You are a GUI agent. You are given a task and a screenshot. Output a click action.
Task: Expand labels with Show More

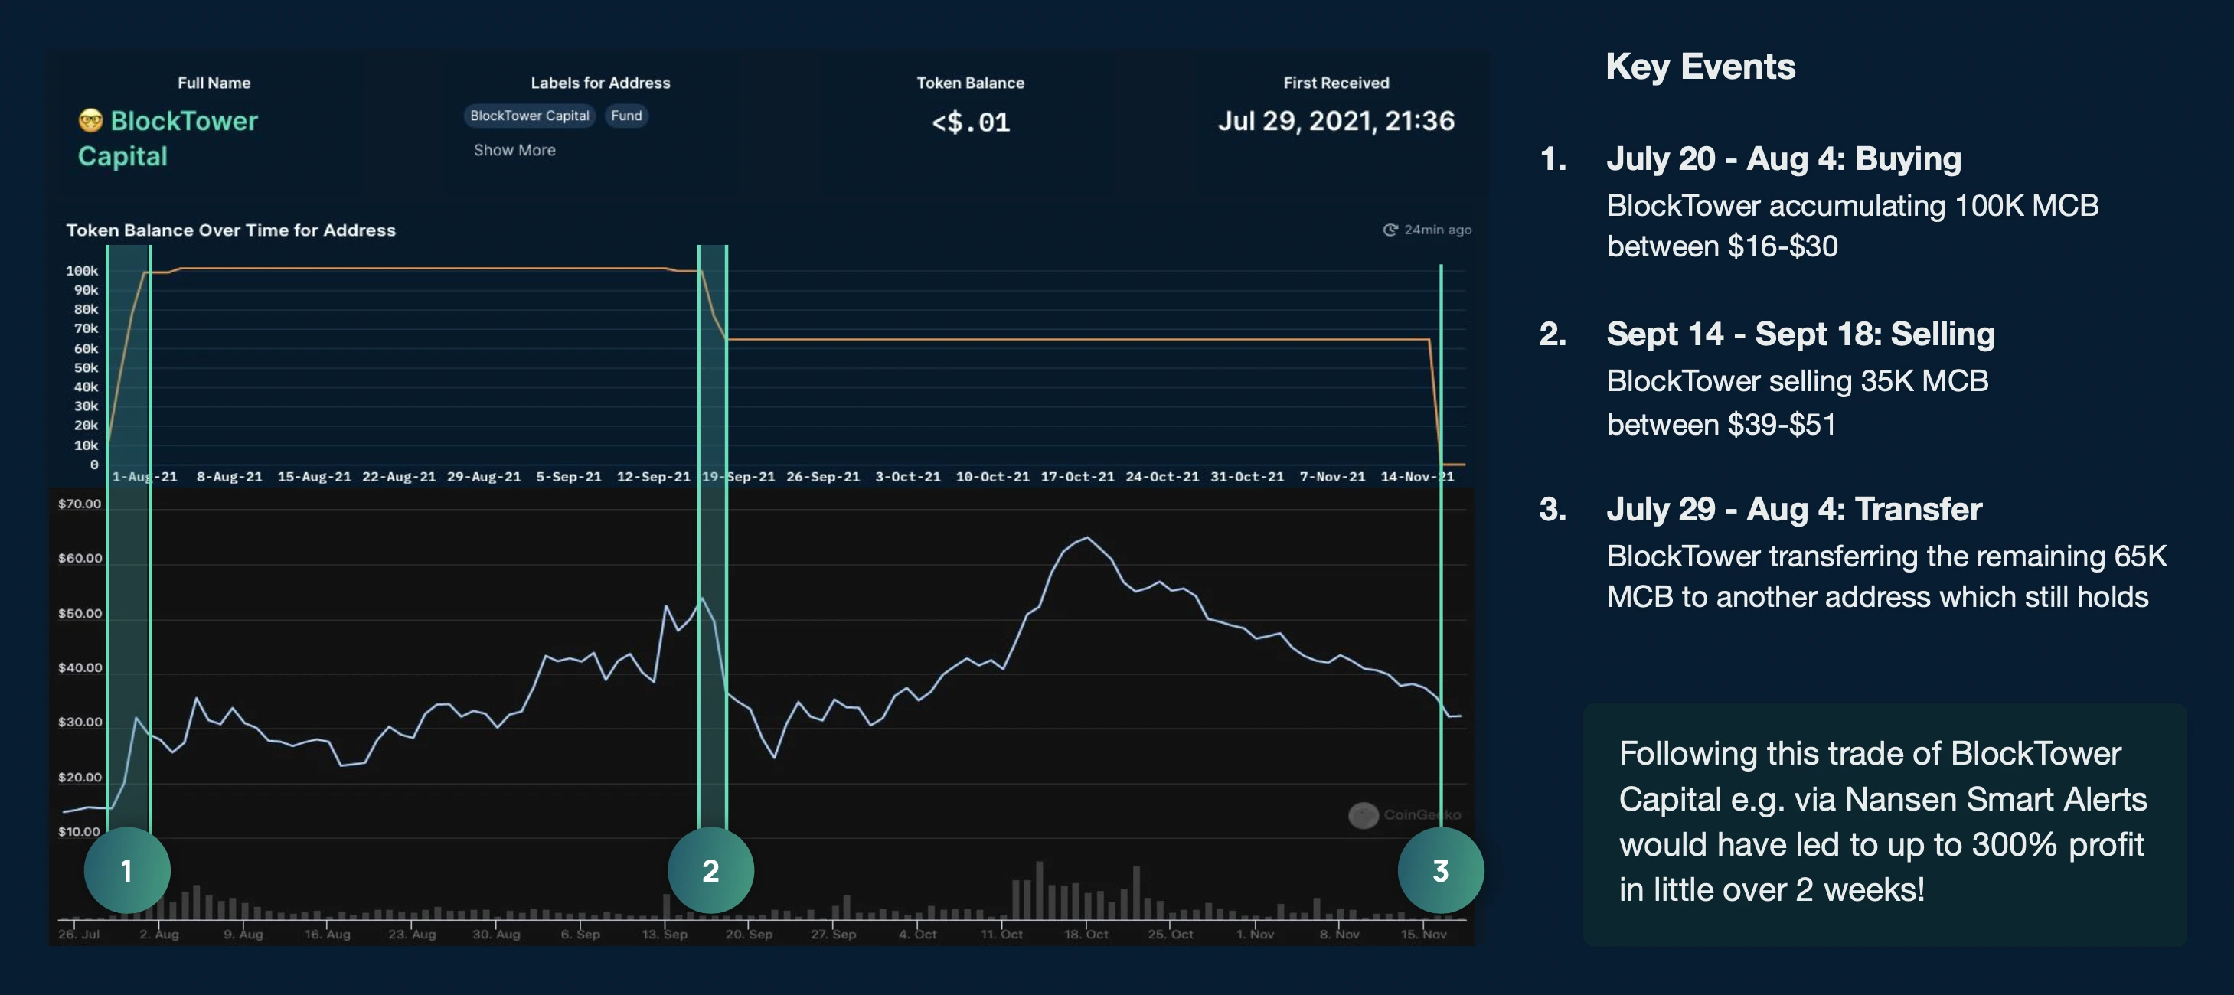[514, 150]
